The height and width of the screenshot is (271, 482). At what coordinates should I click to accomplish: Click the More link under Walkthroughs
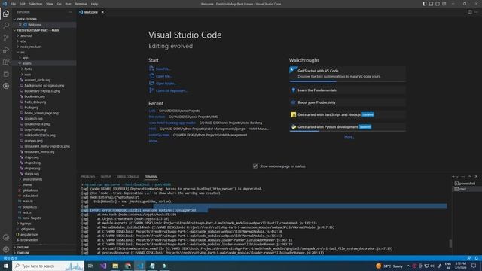pos(349,137)
